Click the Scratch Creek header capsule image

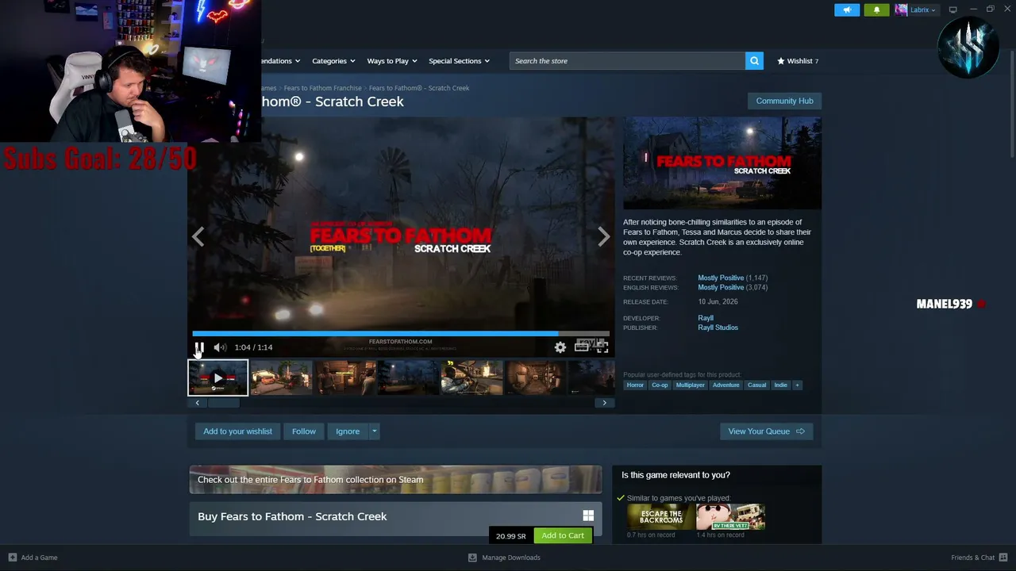click(x=722, y=163)
